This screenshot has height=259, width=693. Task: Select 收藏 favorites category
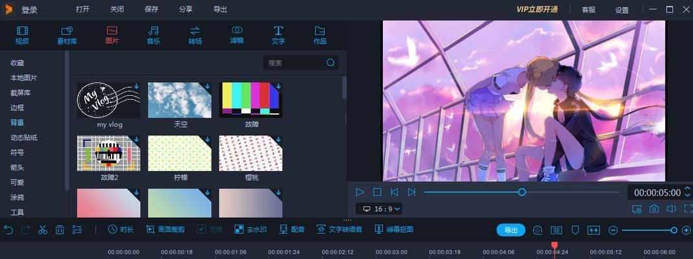(18, 63)
